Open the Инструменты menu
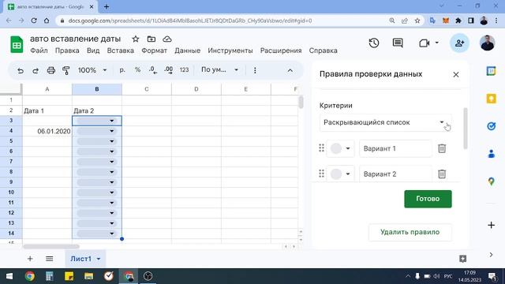505x284 pixels. [230, 50]
